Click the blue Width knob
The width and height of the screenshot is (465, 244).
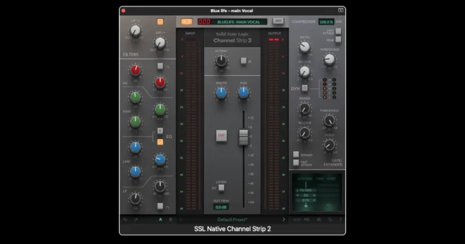click(x=221, y=93)
